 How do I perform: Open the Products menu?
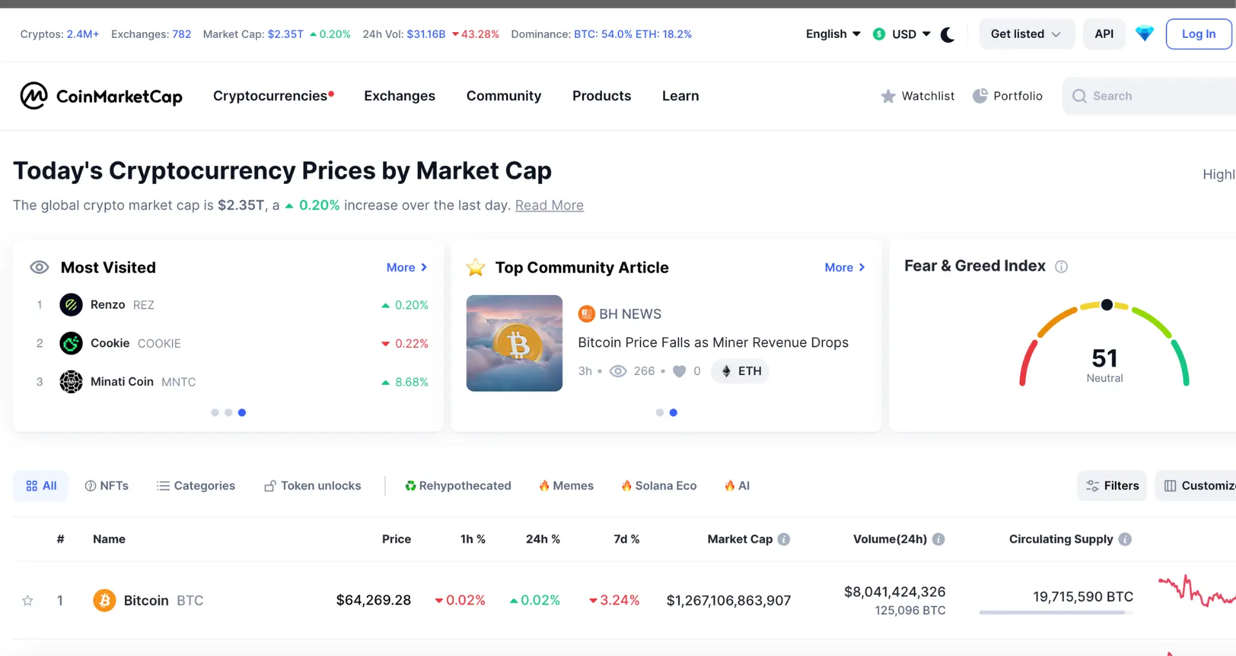601,96
